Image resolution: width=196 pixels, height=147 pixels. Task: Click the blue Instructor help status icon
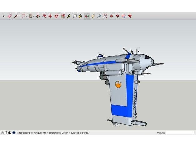click(x=14, y=133)
